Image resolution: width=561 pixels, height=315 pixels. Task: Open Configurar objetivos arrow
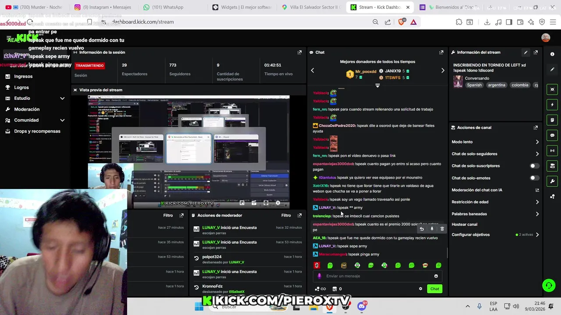537,234
